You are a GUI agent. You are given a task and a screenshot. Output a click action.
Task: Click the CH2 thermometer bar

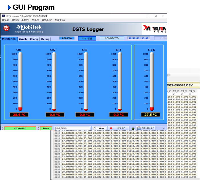coord(54,81)
